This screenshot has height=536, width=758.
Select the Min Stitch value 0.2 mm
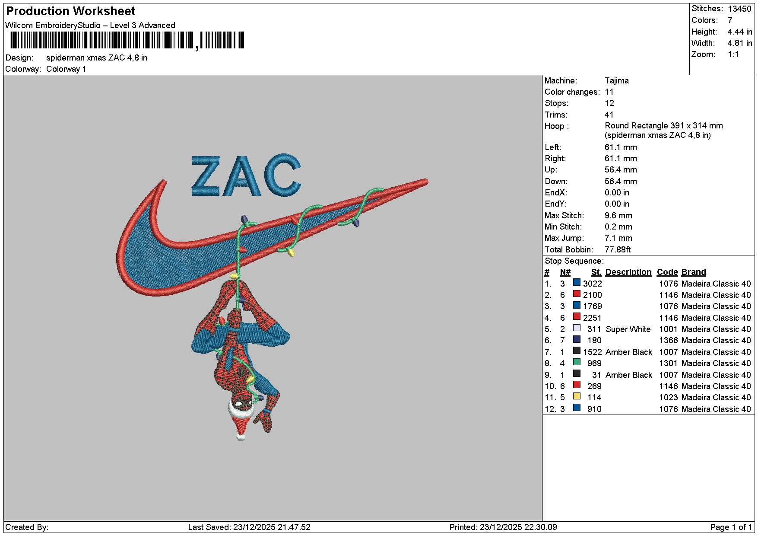click(618, 227)
